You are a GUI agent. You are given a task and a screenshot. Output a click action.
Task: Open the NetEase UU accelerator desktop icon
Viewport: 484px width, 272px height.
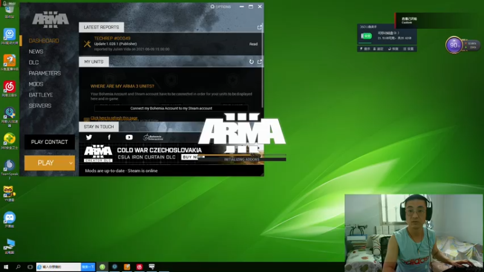tap(9, 117)
